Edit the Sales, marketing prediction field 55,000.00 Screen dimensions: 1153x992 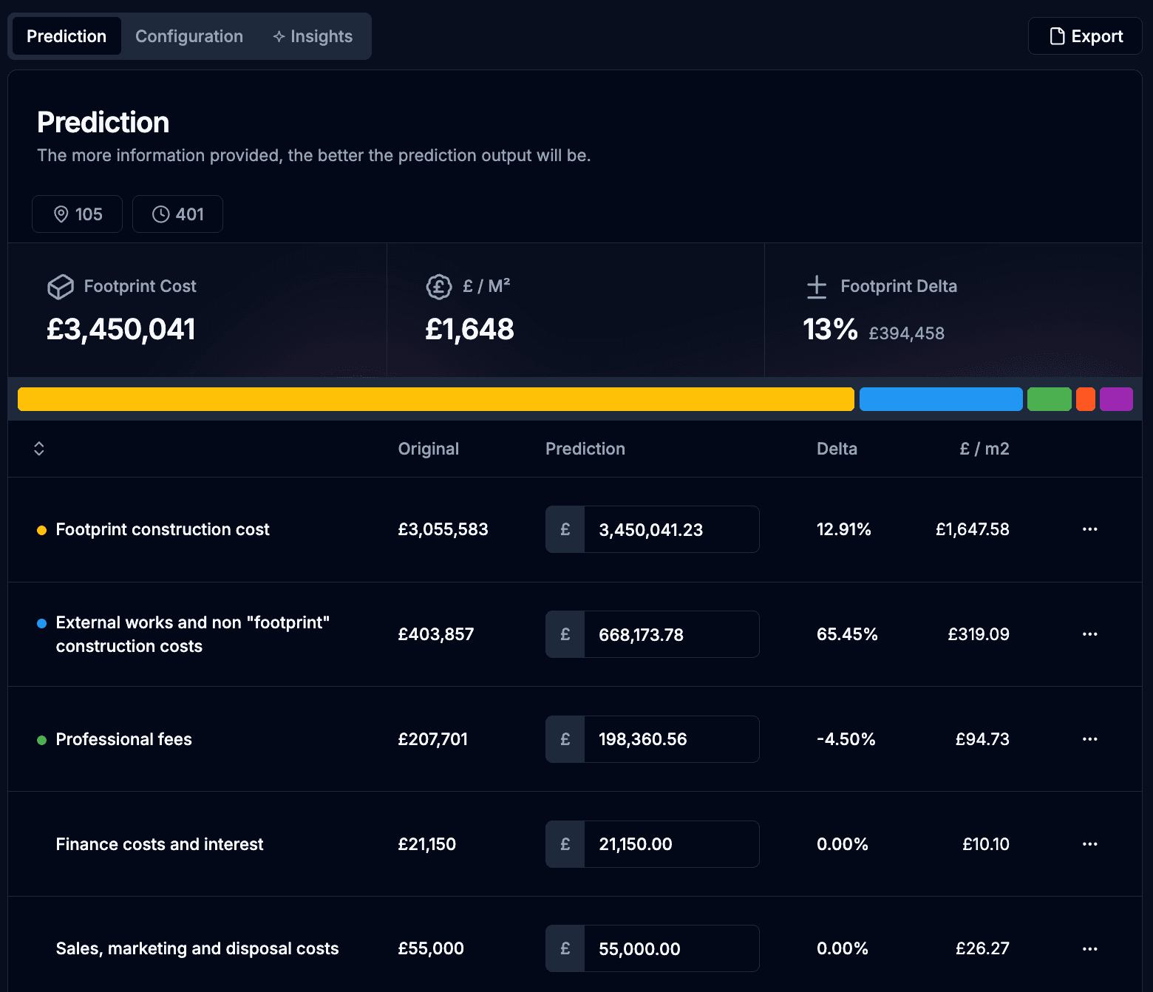[x=671, y=948]
